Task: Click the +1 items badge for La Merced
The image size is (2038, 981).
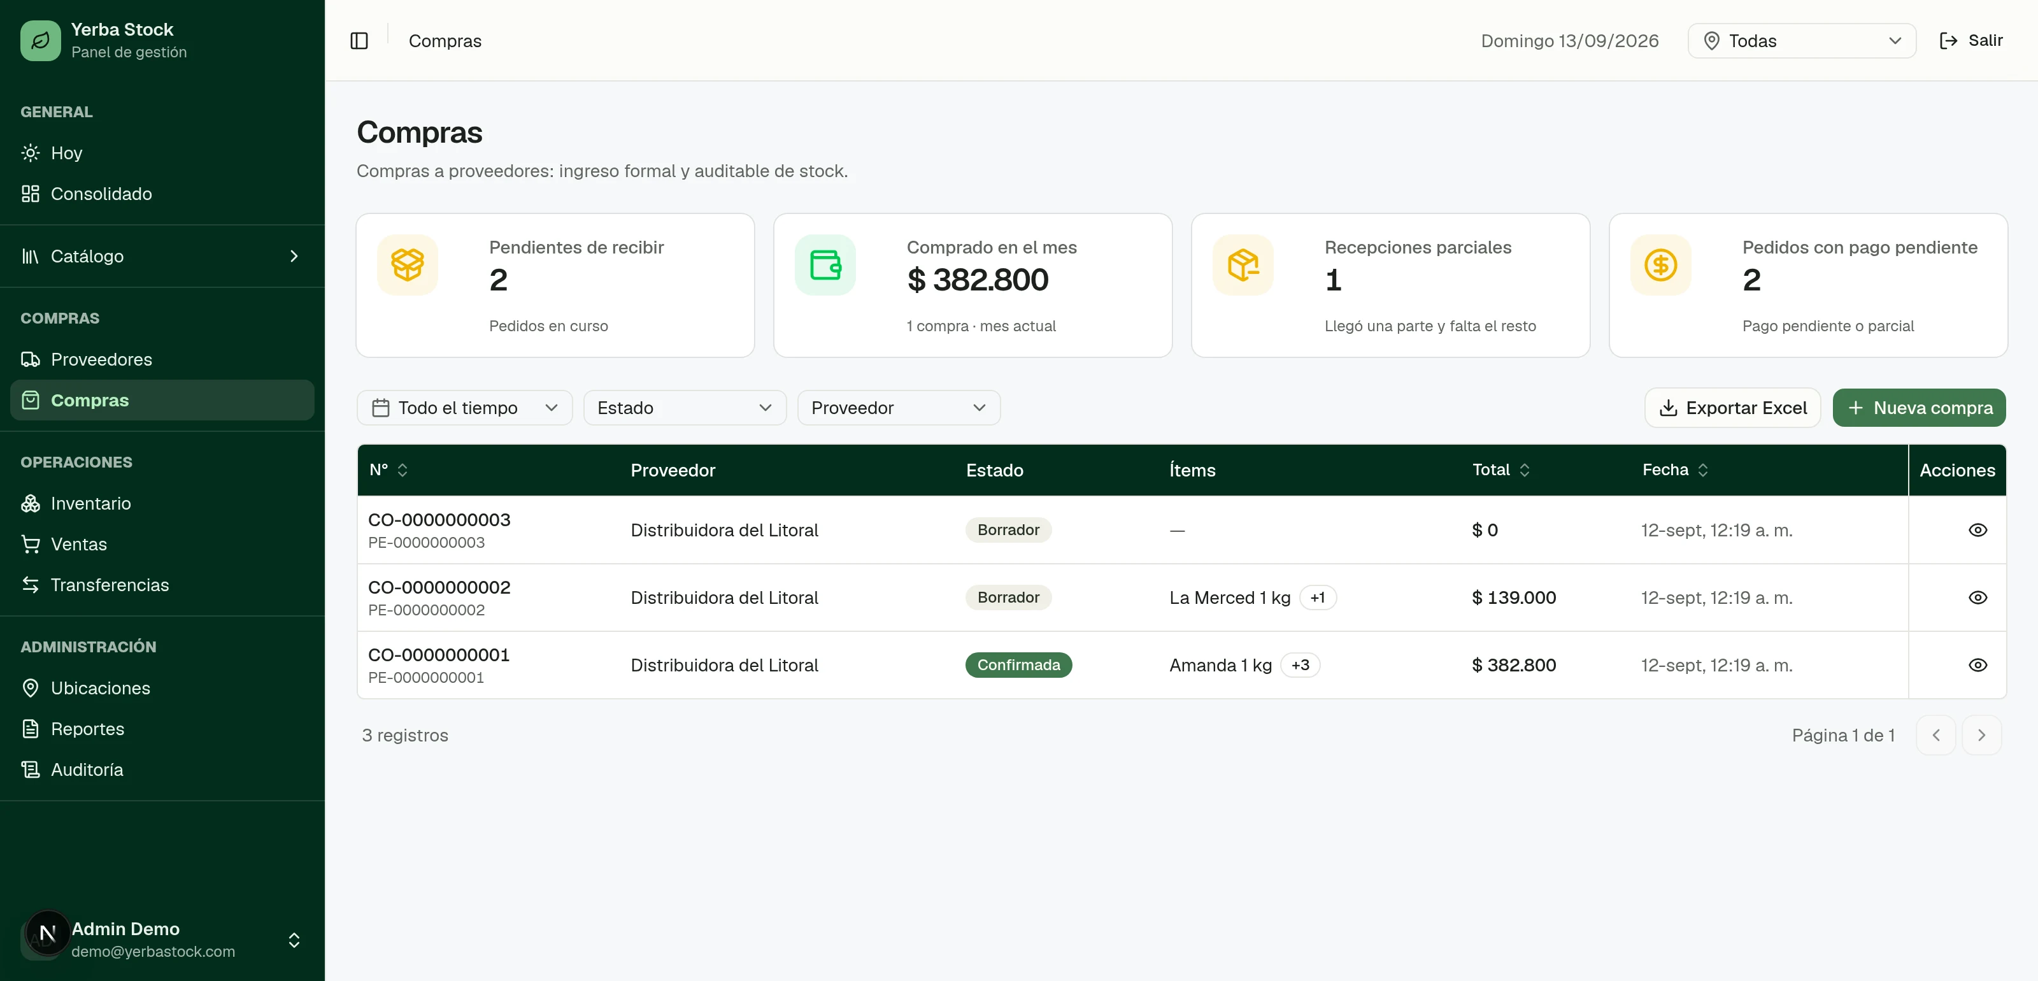Action: tap(1317, 598)
